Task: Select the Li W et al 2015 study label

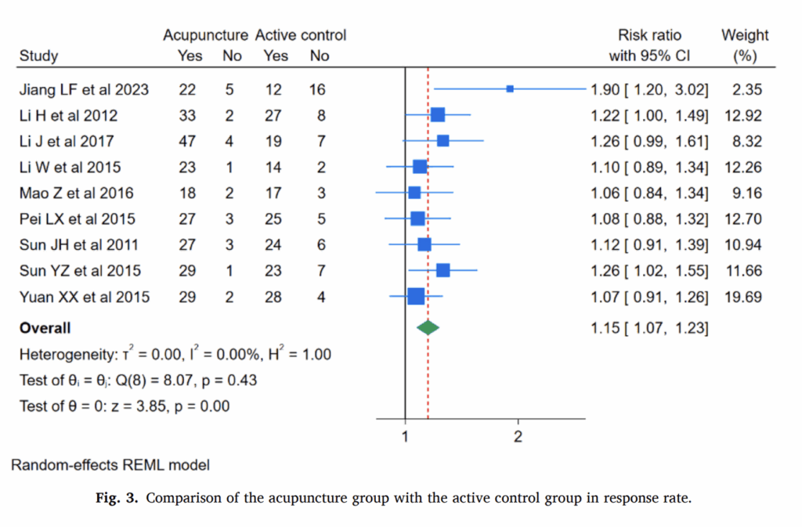Action: point(70,167)
